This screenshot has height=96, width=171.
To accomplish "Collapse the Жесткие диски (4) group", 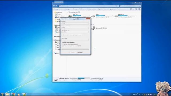I will point(68,12).
